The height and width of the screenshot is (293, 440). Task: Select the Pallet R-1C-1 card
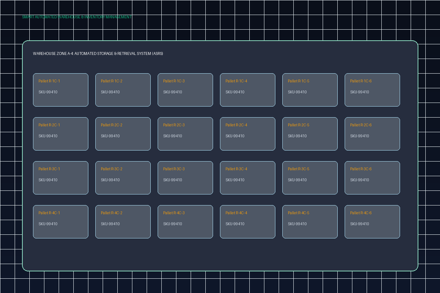pos(60,90)
